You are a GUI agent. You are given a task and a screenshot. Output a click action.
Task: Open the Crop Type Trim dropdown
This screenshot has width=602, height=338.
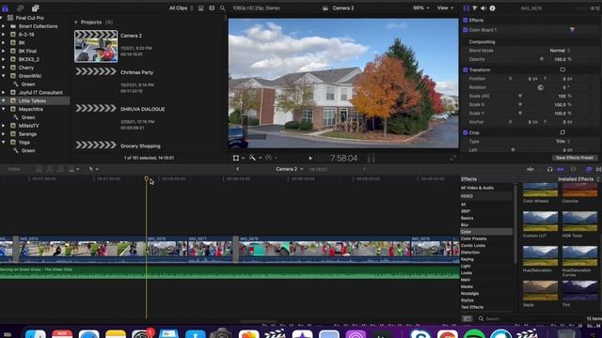(562, 142)
